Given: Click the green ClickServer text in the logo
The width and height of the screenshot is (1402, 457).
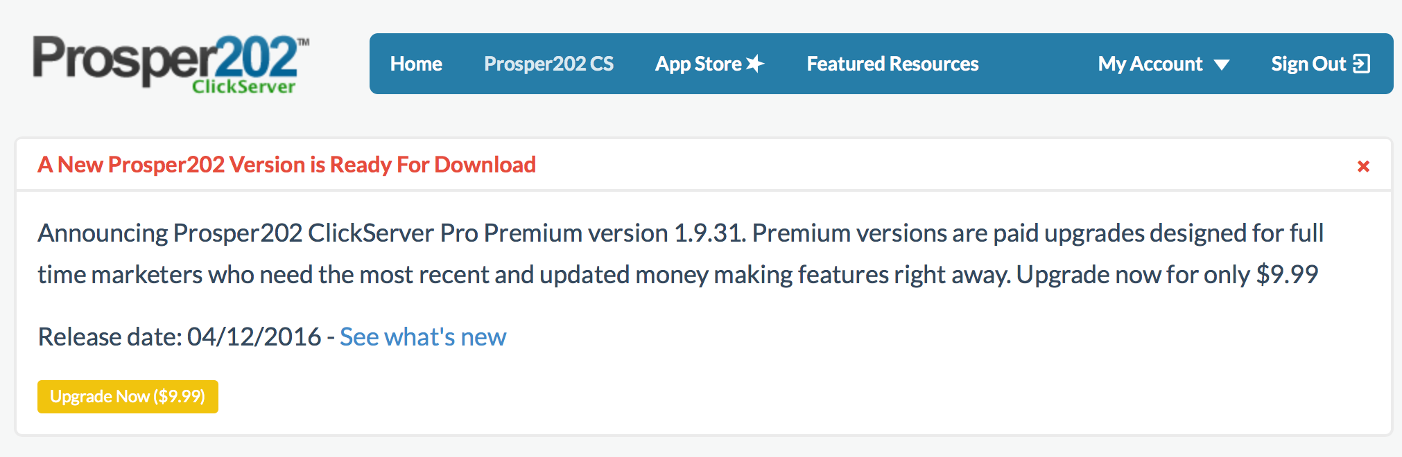Looking at the screenshot, I should 244,87.
